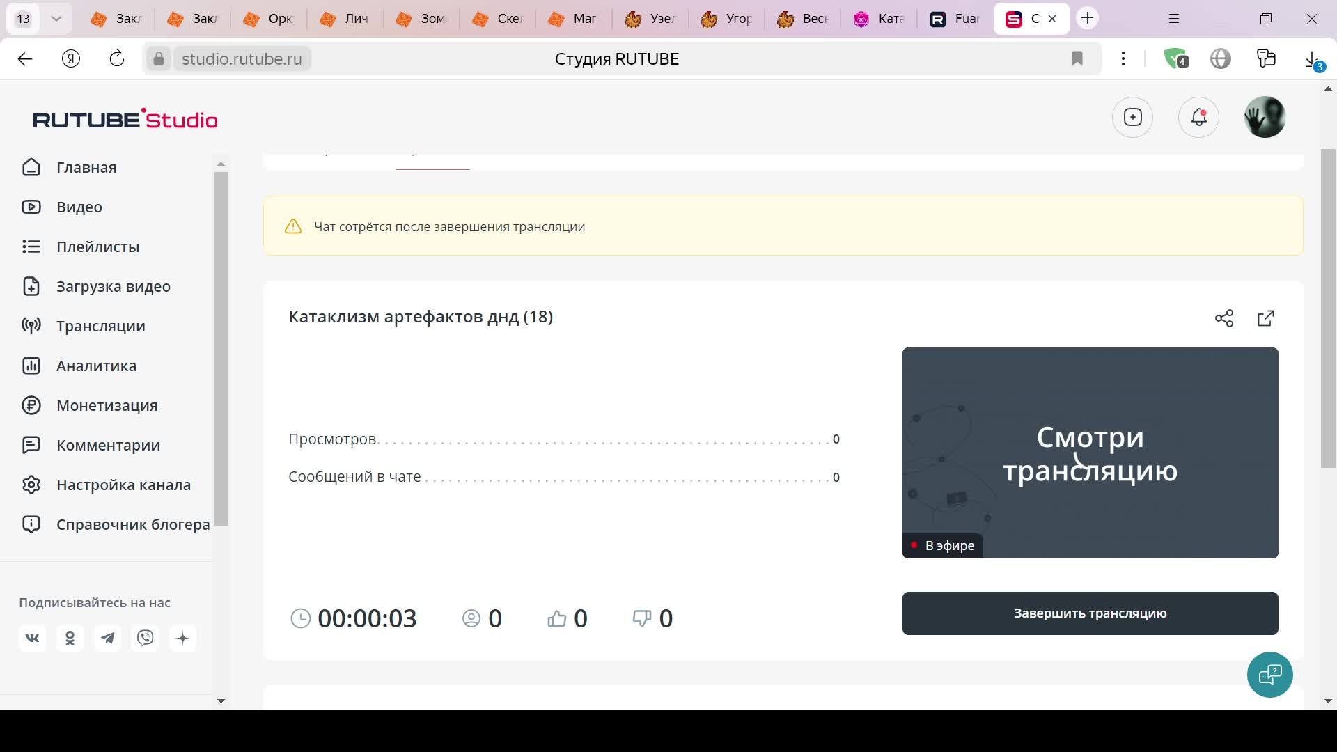Click Завершить трансляцию button

point(1089,613)
